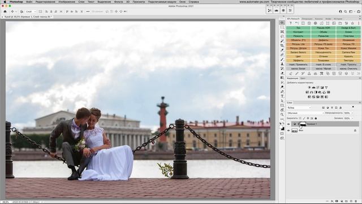The height and width of the screenshot is (204, 362).
Task: Select the Pen tool in the toolbox
Action: [282, 92]
